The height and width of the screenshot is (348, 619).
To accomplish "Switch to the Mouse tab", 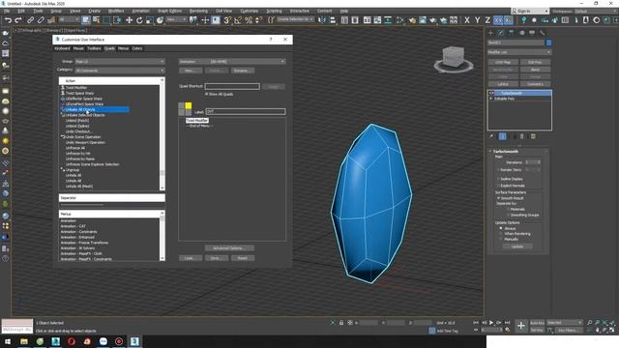I will pyautogui.click(x=78, y=48).
